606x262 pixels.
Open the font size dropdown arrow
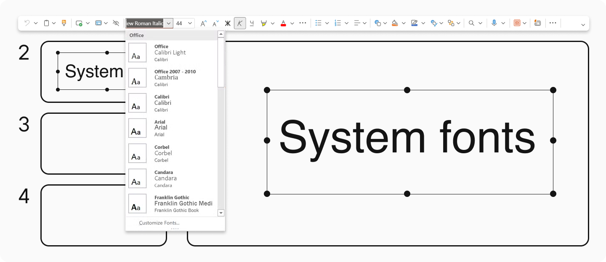(x=190, y=23)
